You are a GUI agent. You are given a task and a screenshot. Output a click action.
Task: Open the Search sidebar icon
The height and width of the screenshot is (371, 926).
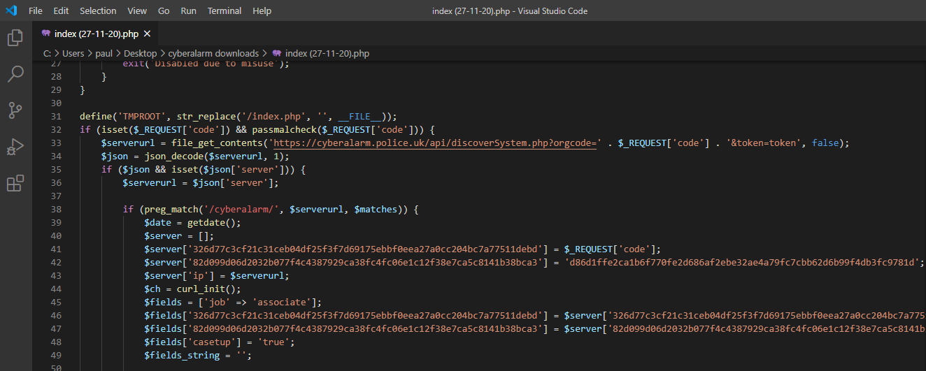[x=15, y=73]
